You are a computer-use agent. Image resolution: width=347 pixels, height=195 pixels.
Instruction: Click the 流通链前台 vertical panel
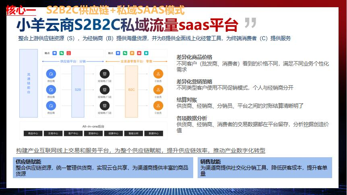click(x=29, y=83)
